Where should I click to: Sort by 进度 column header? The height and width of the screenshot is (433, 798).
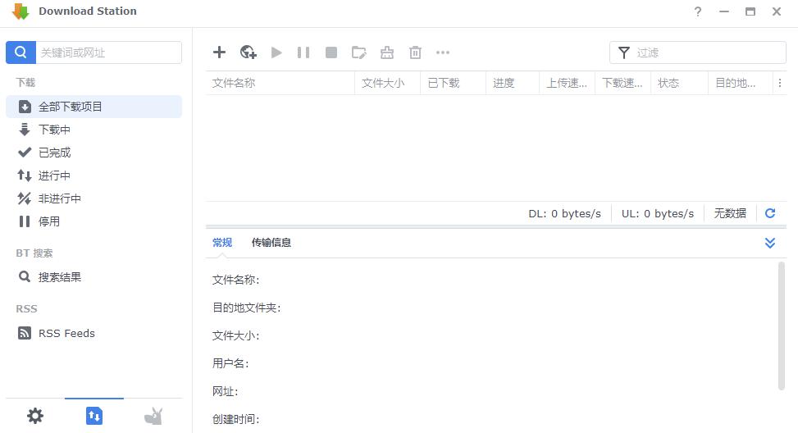(x=513, y=83)
